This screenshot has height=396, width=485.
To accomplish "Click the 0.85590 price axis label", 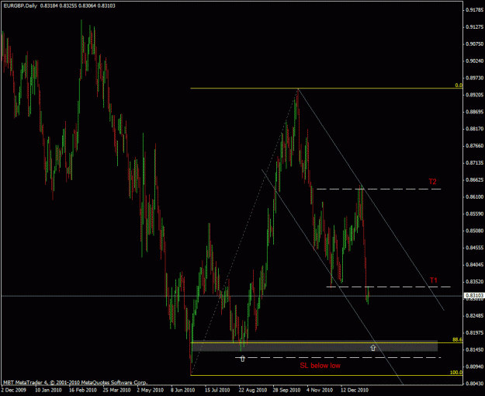I will coord(475,214).
